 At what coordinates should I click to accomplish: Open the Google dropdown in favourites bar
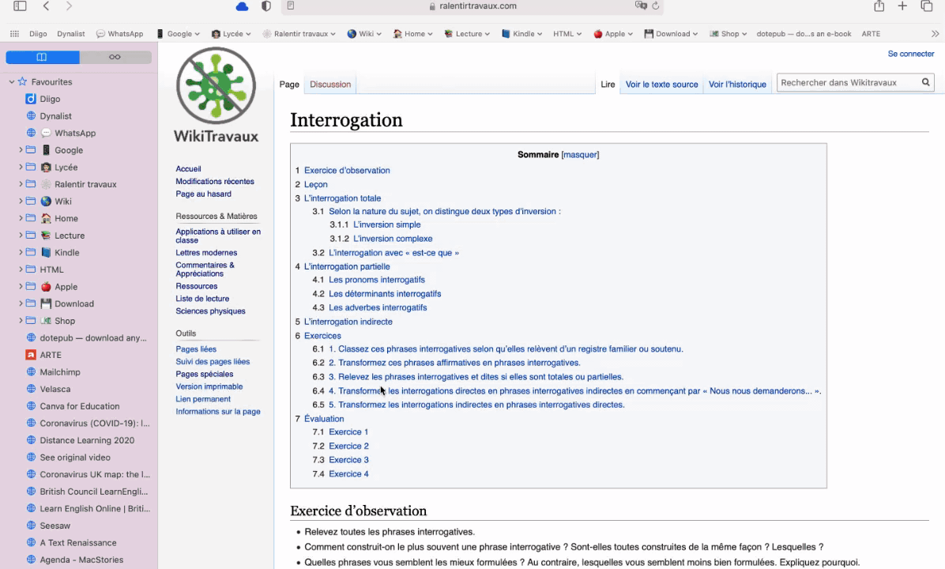pos(178,34)
